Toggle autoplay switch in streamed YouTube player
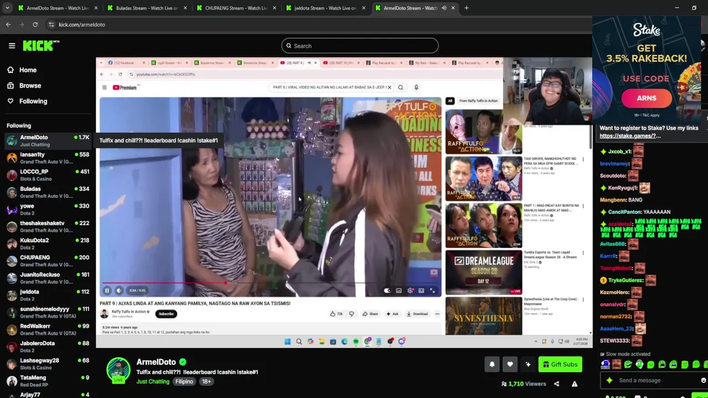708x398 pixels. click(387, 291)
